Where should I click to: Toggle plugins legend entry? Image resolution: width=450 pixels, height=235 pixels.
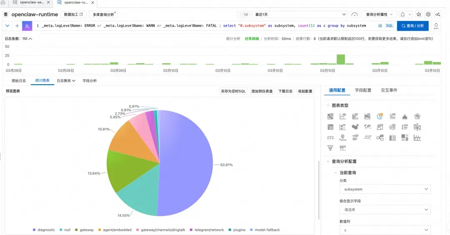click(237, 230)
